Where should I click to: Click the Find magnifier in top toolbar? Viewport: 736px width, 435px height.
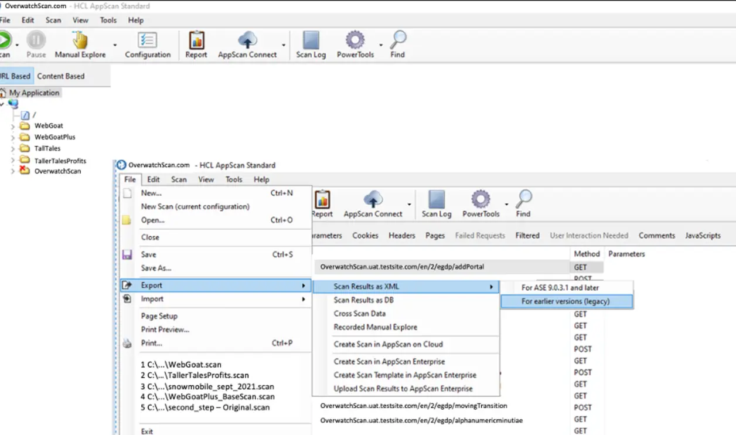coord(398,40)
